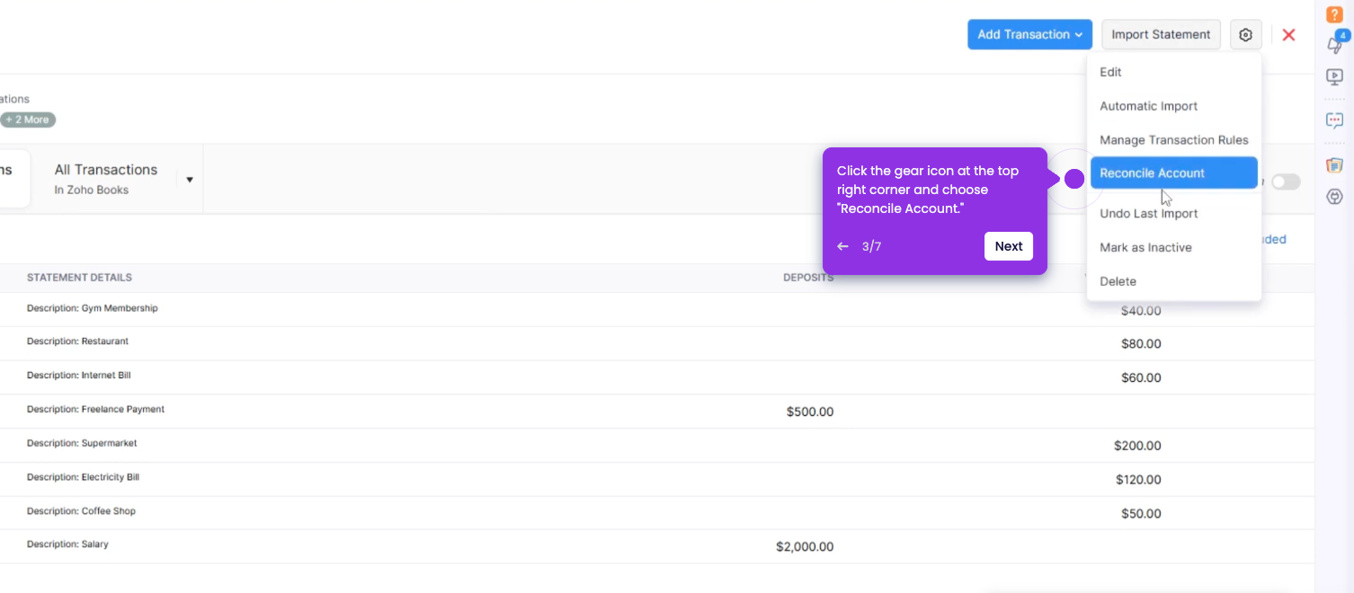Sort by Deposits column header

[x=808, y=278]
